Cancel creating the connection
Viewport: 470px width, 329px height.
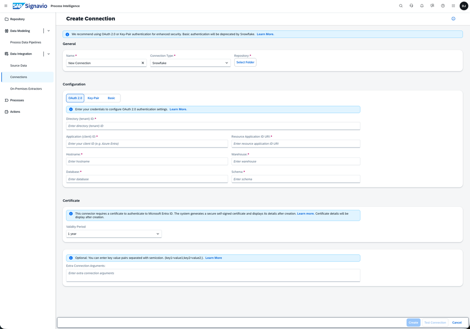(x=456, y=322)
